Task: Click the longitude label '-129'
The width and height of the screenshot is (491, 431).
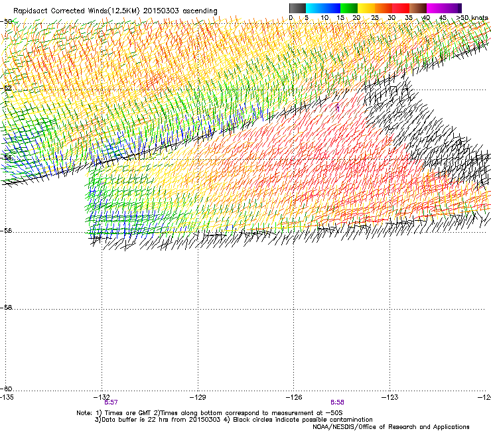Action: pos(198,397)
